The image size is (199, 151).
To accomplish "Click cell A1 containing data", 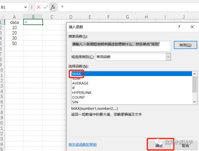I will (x=14, y=22).
